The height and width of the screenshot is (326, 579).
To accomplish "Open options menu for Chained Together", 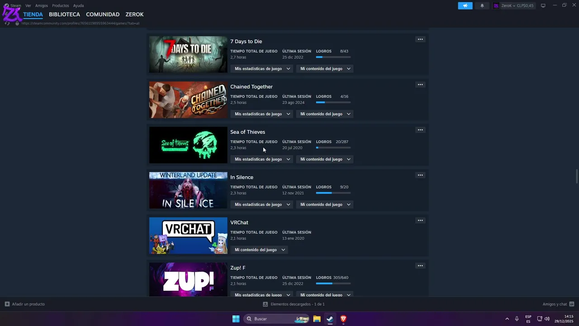I will 420,85.
